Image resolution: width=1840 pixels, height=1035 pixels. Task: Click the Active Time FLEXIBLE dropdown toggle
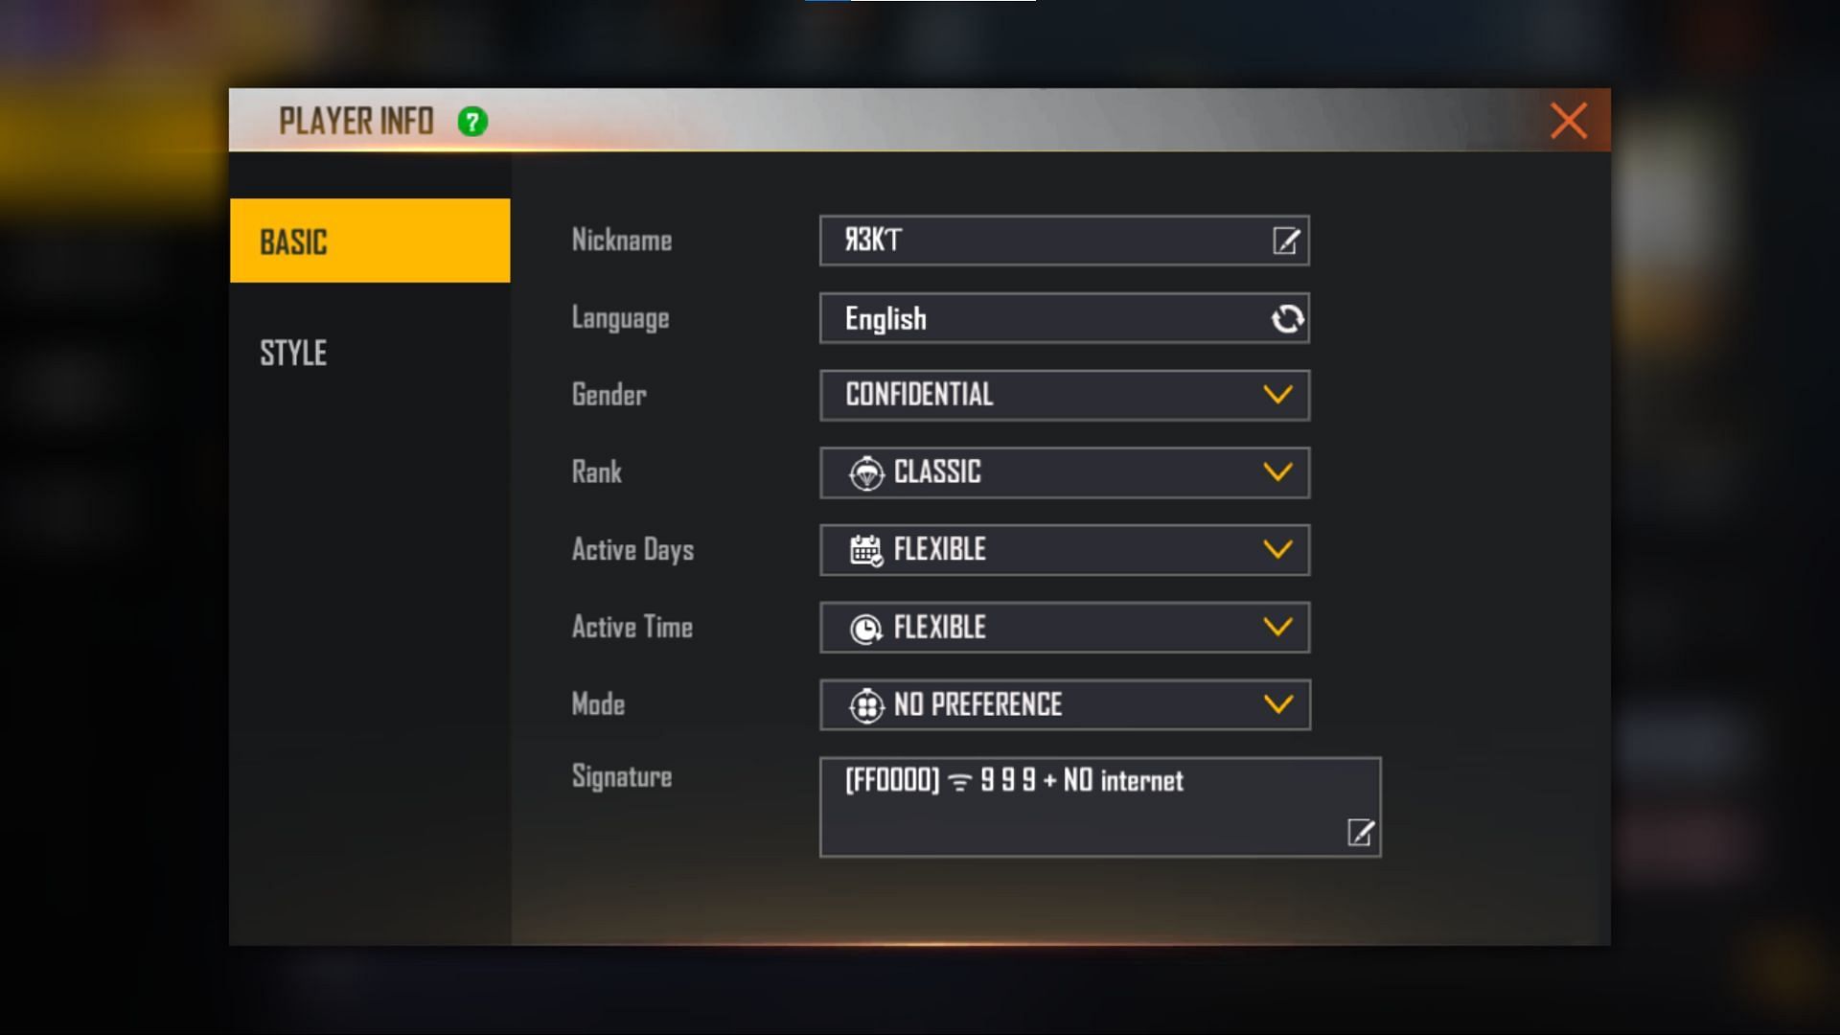point(1279,627)
